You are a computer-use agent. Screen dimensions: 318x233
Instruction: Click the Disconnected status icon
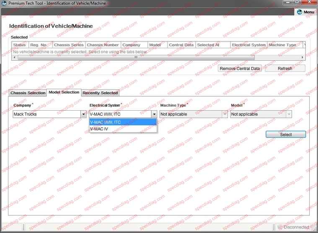pyautogui.click(x=280, y=227)
